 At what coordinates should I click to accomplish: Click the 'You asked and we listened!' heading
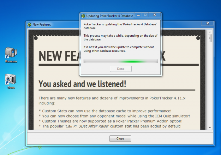click(82, 84)
